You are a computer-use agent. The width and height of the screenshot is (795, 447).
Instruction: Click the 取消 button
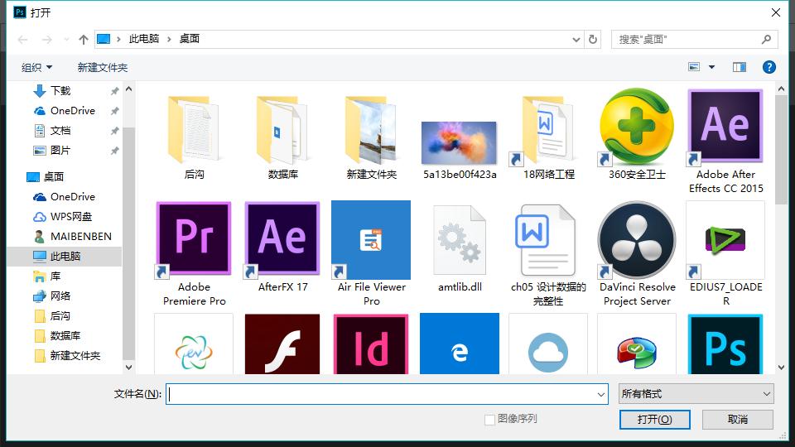pyautogui.click(x=738, y=420)
